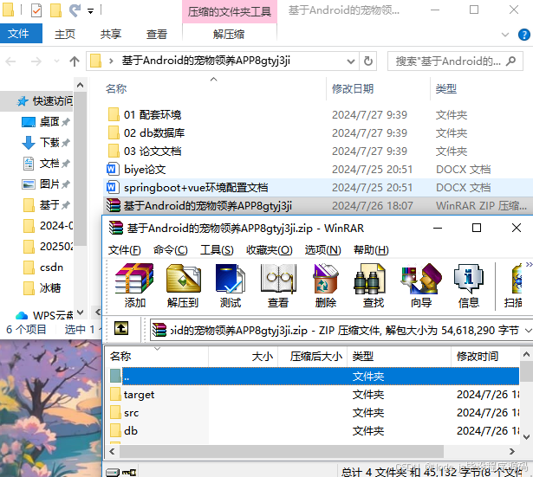Click the quick access undo arrow icon
Screen dimensions: 533x477
click(x=75, y=10)
